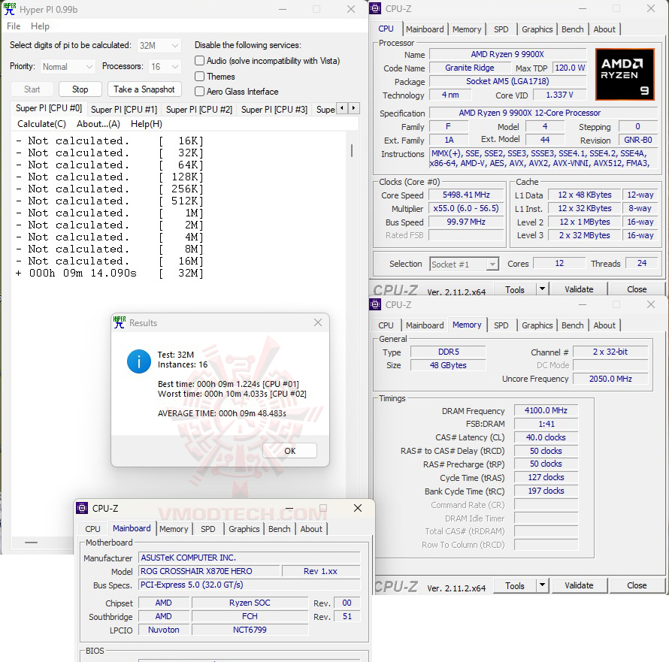Click the Hyper PI logo in the title bar
The height and width of the screenshot is (662, 669).
coord(10,9)
